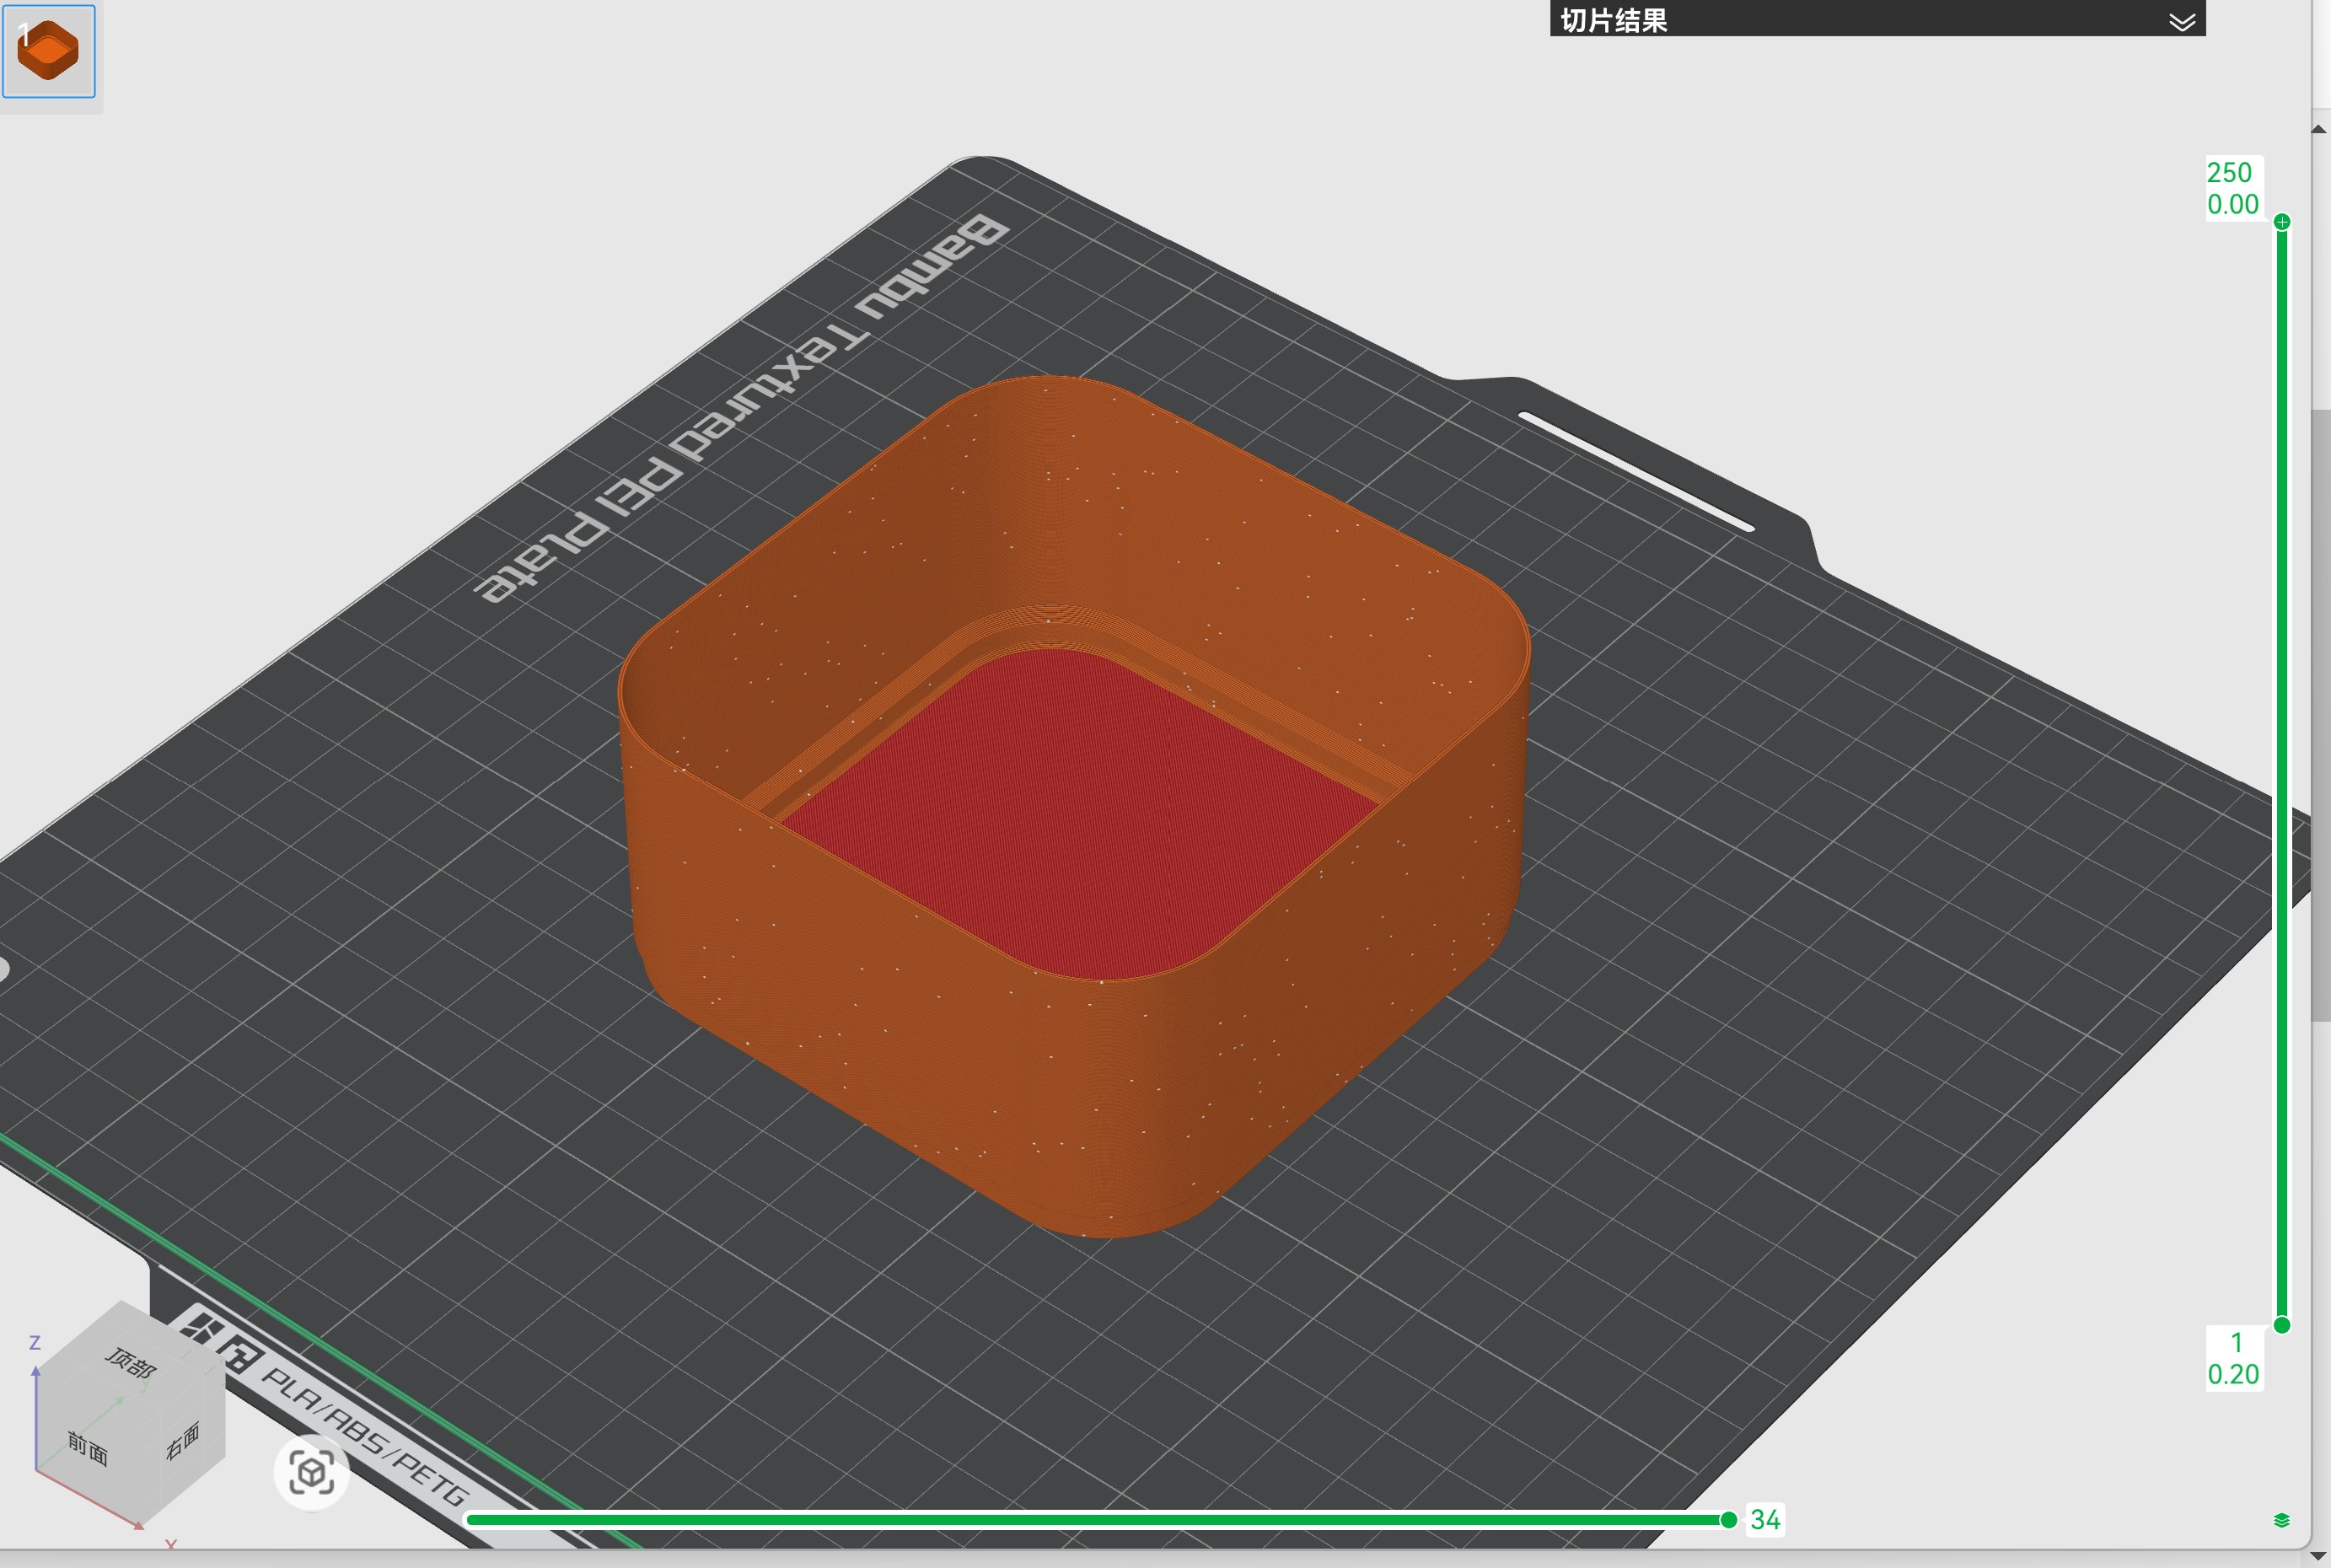Click the layers icon below vertical slider
The image size is (2331, 1568).
2281,1521
